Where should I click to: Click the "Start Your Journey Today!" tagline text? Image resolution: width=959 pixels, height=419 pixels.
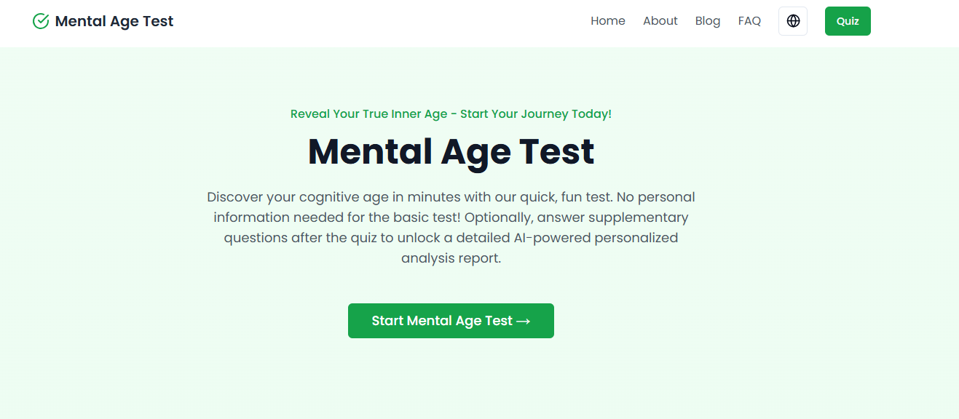[536, 114]
